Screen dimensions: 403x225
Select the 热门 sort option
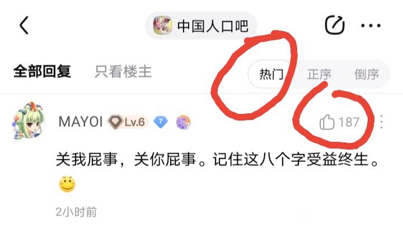point(271,74)
